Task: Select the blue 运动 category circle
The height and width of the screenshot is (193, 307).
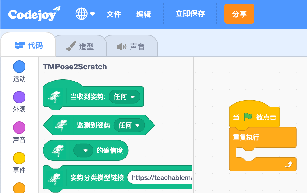Action: click(x=19, y=67)
